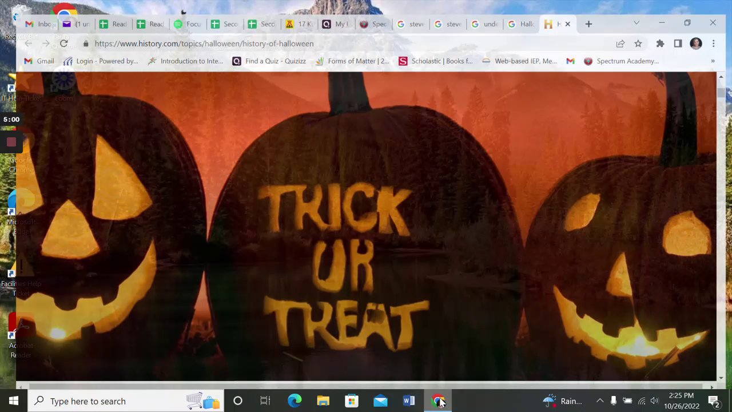Open the Rain weather widget
This screenshot has width=732, height=412.
pyautogui.click(x=562, y=401)
